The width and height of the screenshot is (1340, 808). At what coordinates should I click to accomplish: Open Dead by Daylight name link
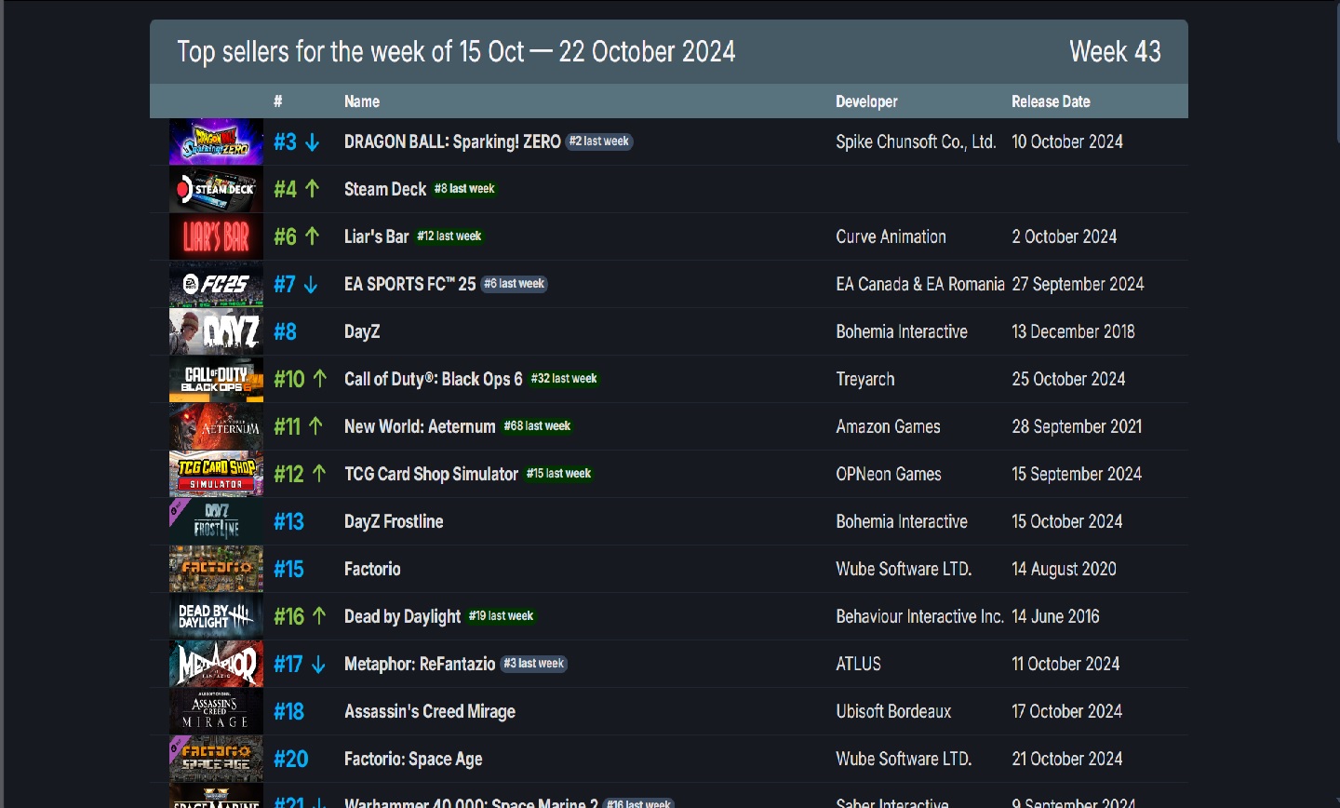[403, 616]
